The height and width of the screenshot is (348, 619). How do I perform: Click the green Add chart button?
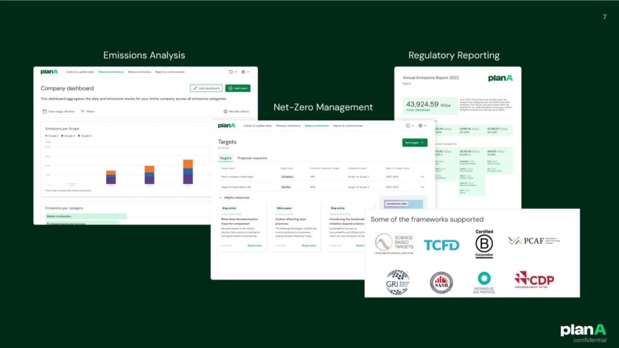click(x=237, y=88)
